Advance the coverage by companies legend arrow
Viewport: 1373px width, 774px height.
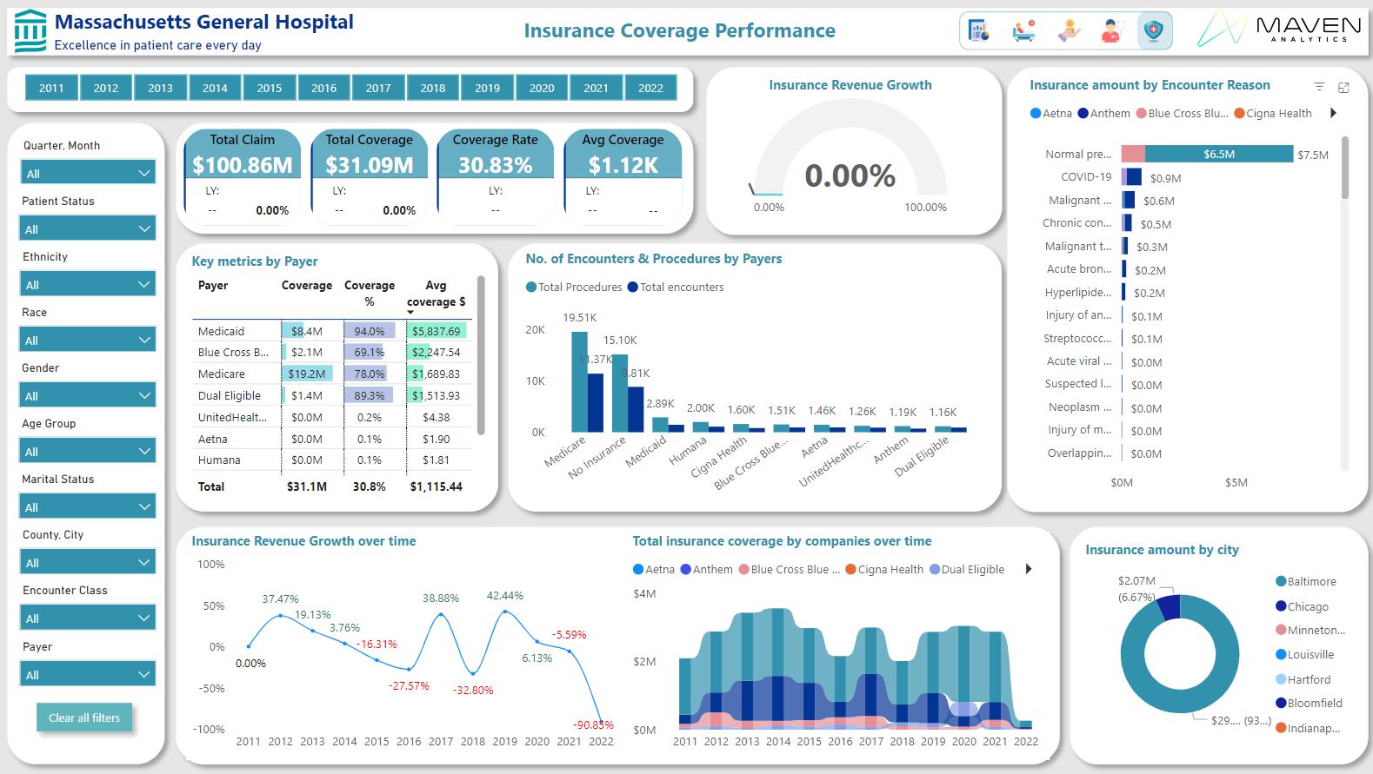1029,569
